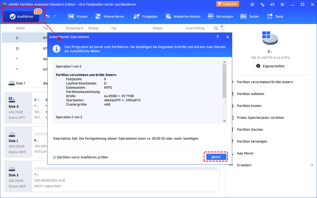Screen dimensions: 317x198
Task: Close the Ausstehende Operationen dialog
Action: [x=228, y=37]
